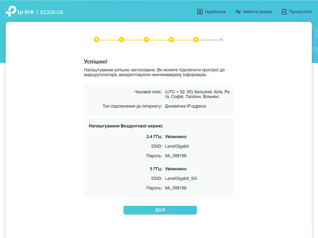Viewport: 318px width, 238px height.
Task: Choose Пропустити to skip setup
Action: point(300,12)
